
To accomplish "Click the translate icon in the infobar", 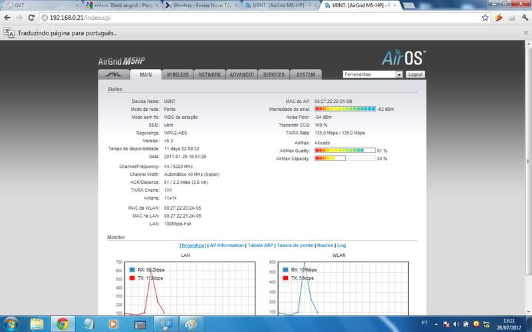I will click(x=9, y=33).
